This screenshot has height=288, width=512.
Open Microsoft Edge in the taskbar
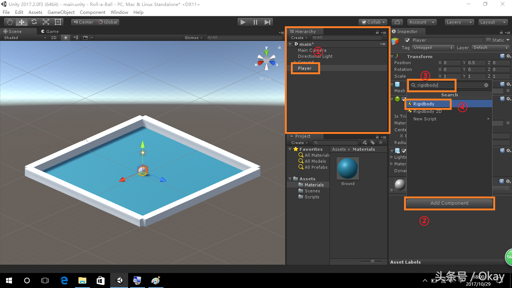coord(64,280)
